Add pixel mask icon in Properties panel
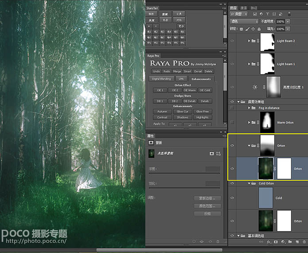 coord(211,154)
